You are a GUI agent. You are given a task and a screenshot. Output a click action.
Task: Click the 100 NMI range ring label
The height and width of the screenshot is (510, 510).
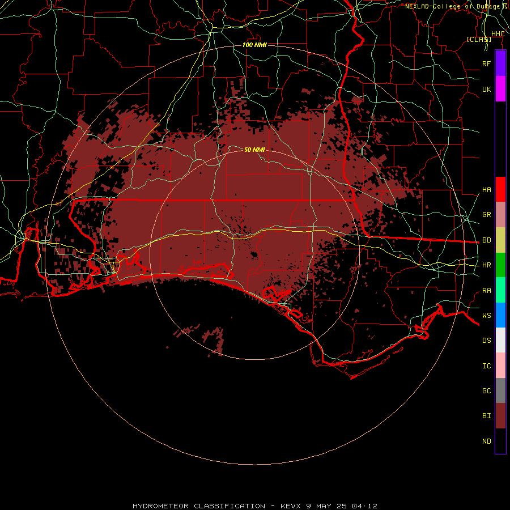click(x=254, y=45)
